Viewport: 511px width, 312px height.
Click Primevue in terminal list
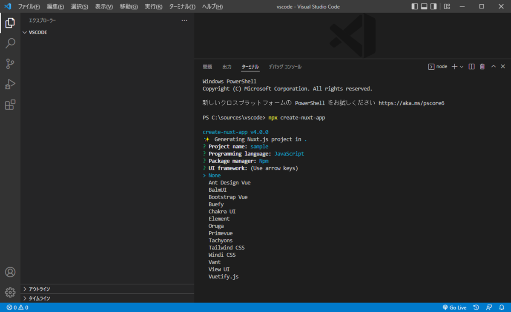[x=221, y=233]
